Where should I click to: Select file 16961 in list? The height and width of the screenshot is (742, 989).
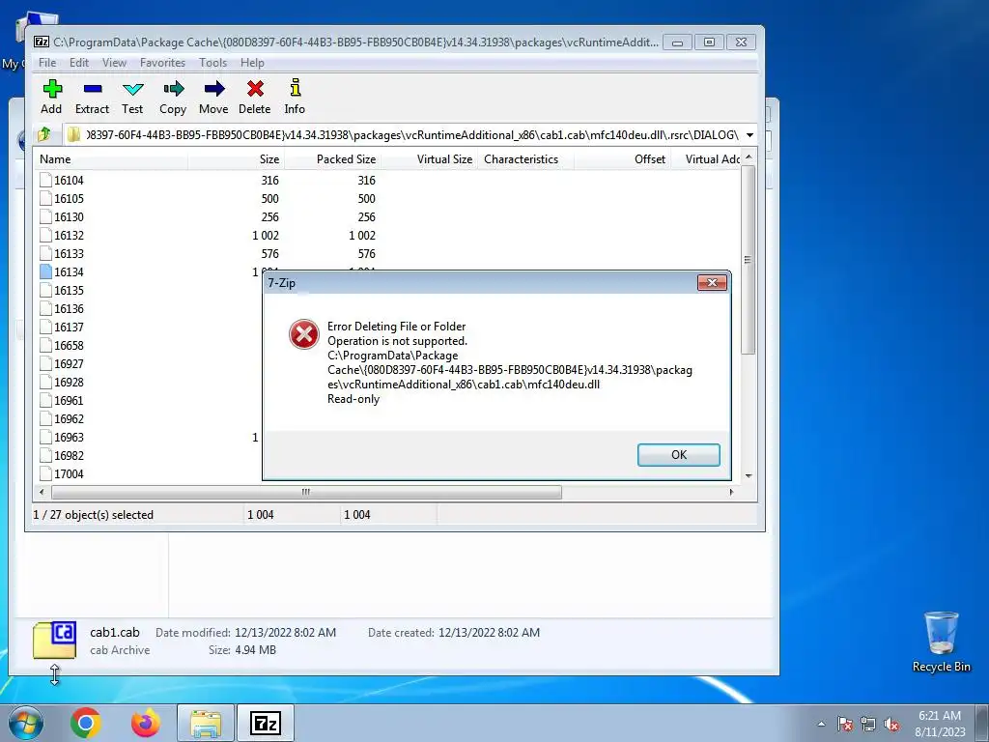69,400
